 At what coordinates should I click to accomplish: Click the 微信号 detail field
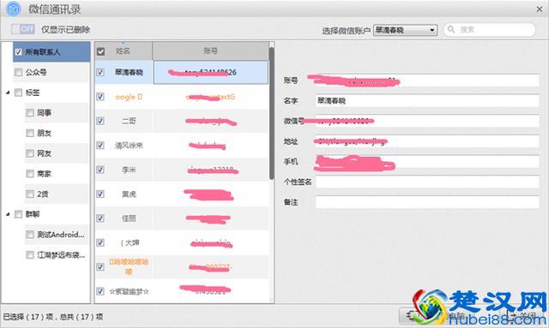click(427, 121)
